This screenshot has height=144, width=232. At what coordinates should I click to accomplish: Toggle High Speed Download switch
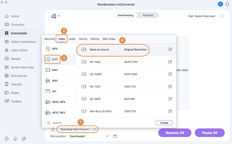click(221, 16)
